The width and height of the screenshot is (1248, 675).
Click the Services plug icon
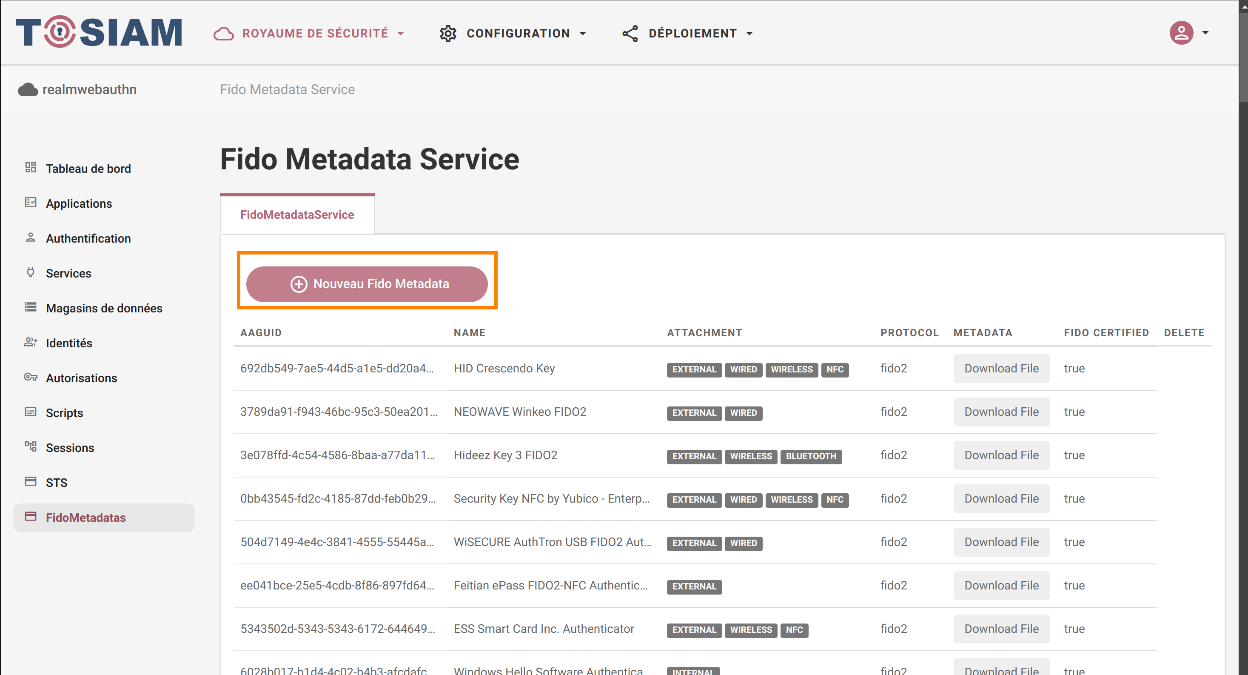click(x=31, y=272)
